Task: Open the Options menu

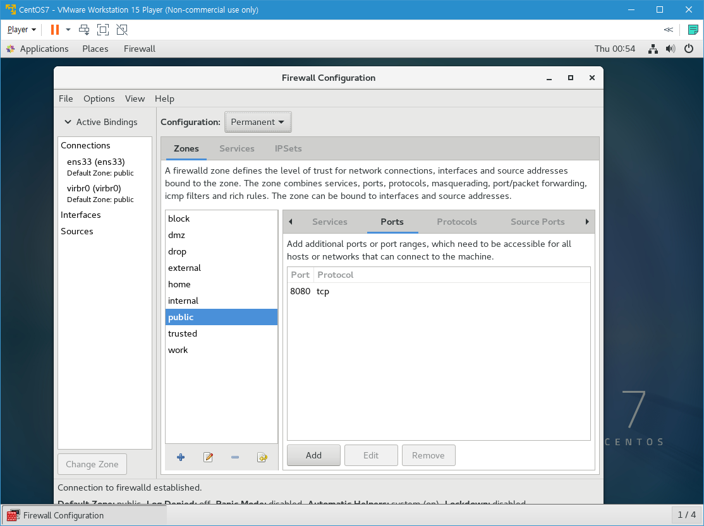Action: tap(99, 99)
